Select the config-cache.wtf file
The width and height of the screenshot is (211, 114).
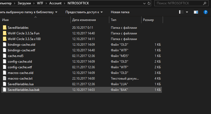point(20,67)
